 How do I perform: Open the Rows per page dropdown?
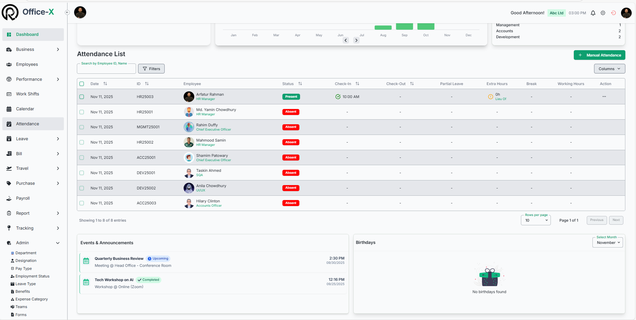(x=536, y=220)
